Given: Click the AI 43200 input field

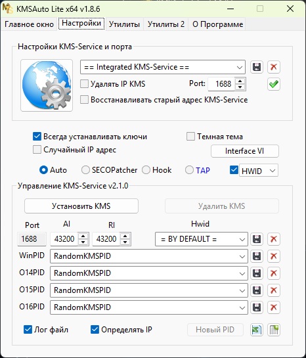Looking at the screenshot, I should coord(64,239).
